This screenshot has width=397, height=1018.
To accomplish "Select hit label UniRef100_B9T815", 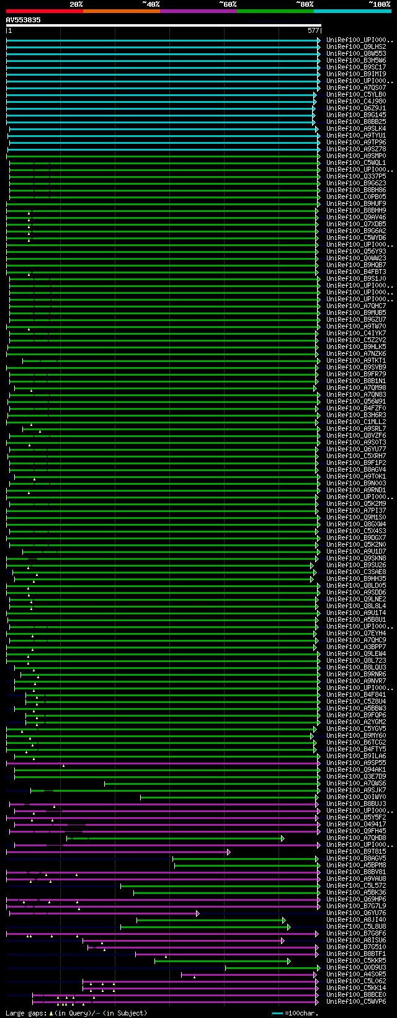I will coord(356,851).
